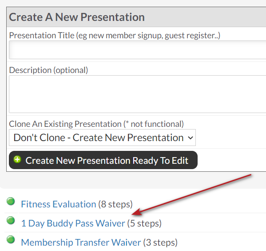Click green status dot beside Fitness Evaluation

click(x=11, y=201)
